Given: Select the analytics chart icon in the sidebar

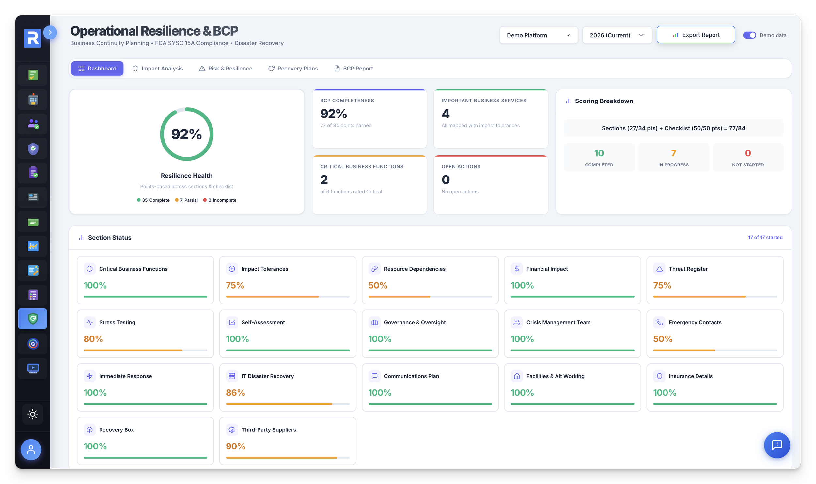Looking at the screenshot, I should click(32, 246).
